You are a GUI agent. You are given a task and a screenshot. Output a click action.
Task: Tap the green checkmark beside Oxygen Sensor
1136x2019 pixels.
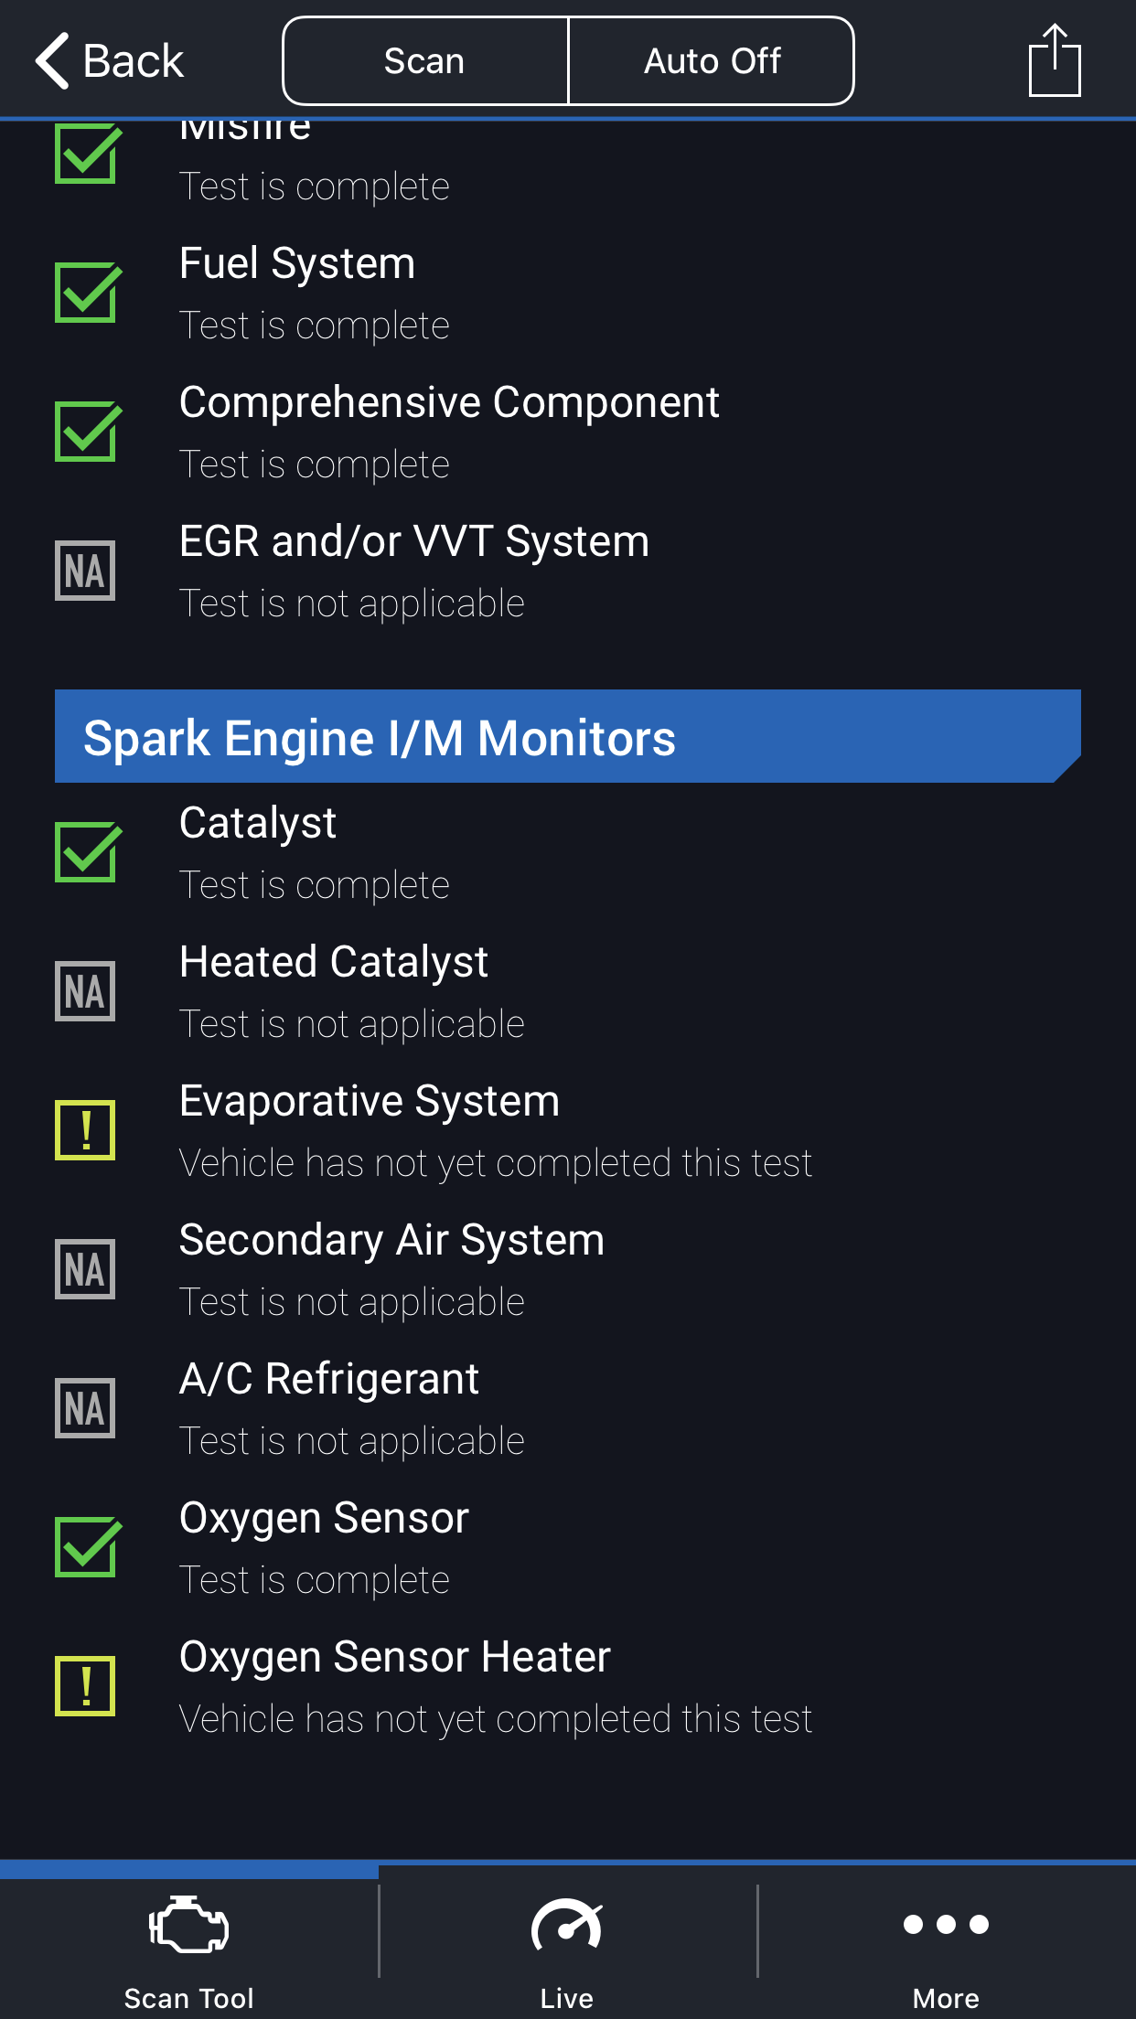[88, 1547]
